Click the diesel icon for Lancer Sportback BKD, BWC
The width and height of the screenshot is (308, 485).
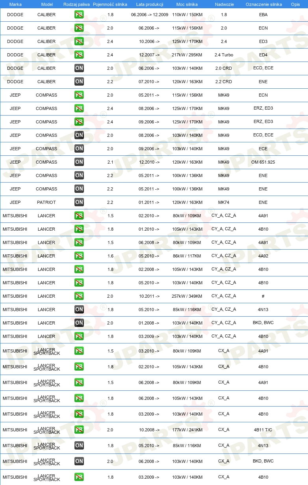(x=79, y=461)
